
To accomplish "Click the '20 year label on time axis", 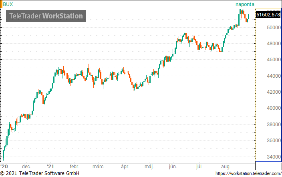I will [x=4, y=166].
